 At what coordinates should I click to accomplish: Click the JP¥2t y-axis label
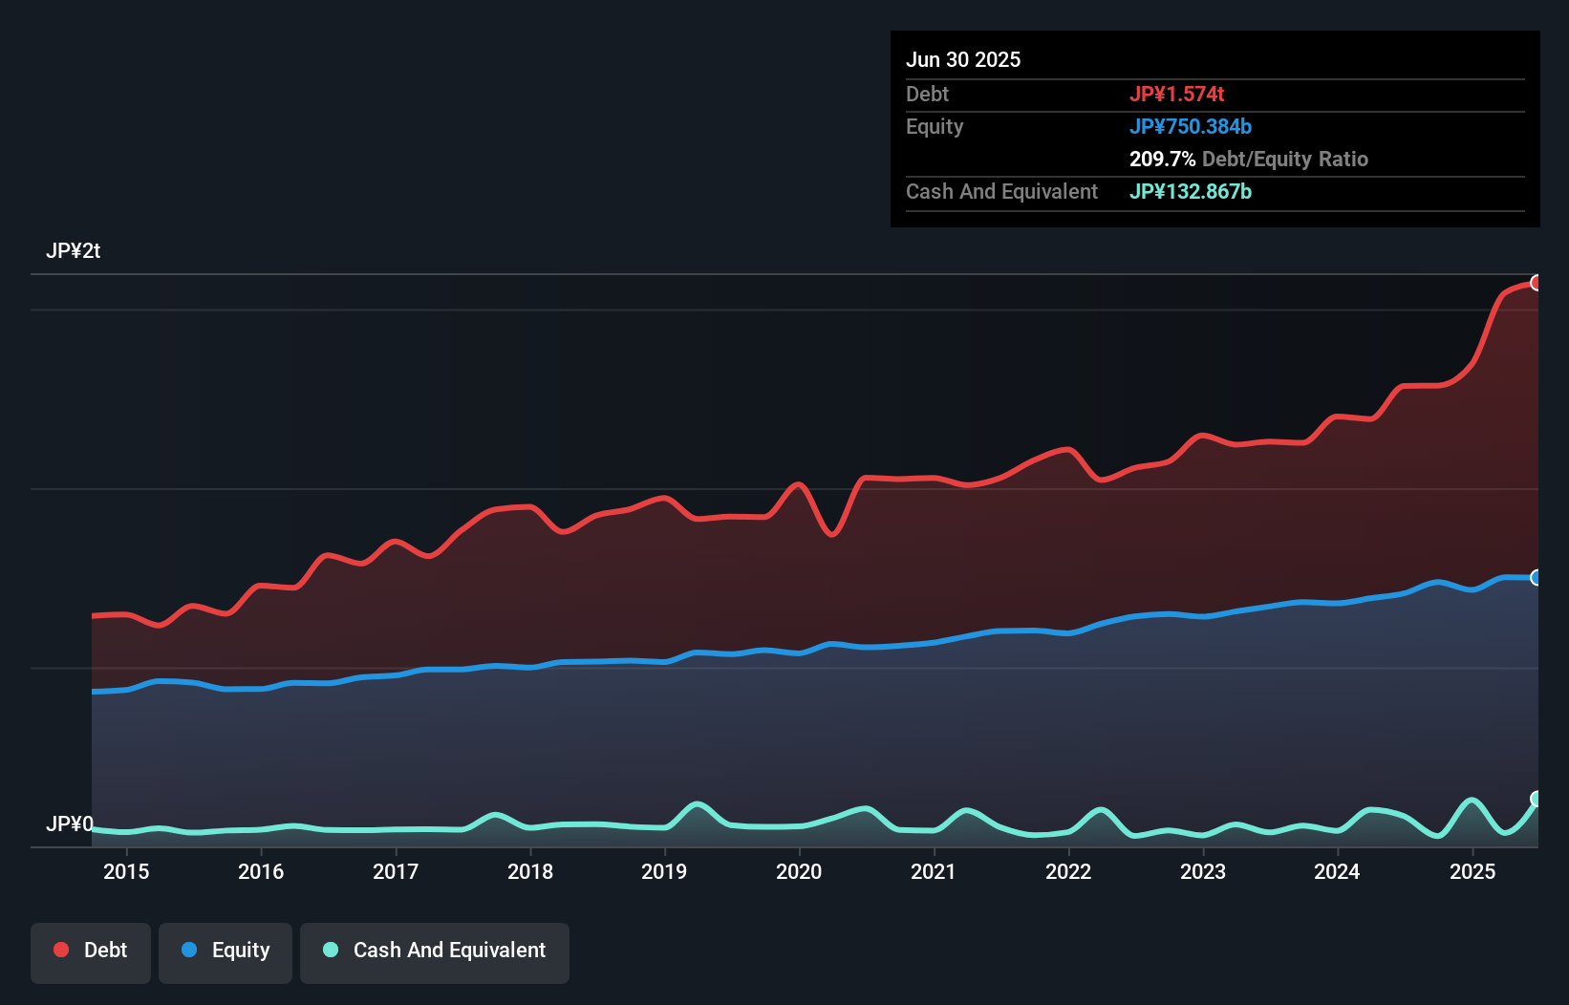coord(74,251)
